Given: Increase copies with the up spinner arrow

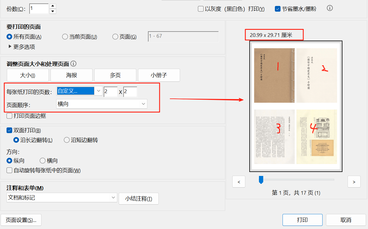Looking at the screenshot, I should pyautogui.click(x=53, y=6).
